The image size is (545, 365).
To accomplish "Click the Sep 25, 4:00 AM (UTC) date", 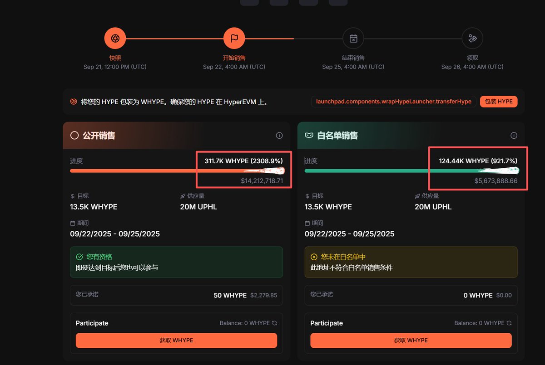I will (x=353, y=67).
